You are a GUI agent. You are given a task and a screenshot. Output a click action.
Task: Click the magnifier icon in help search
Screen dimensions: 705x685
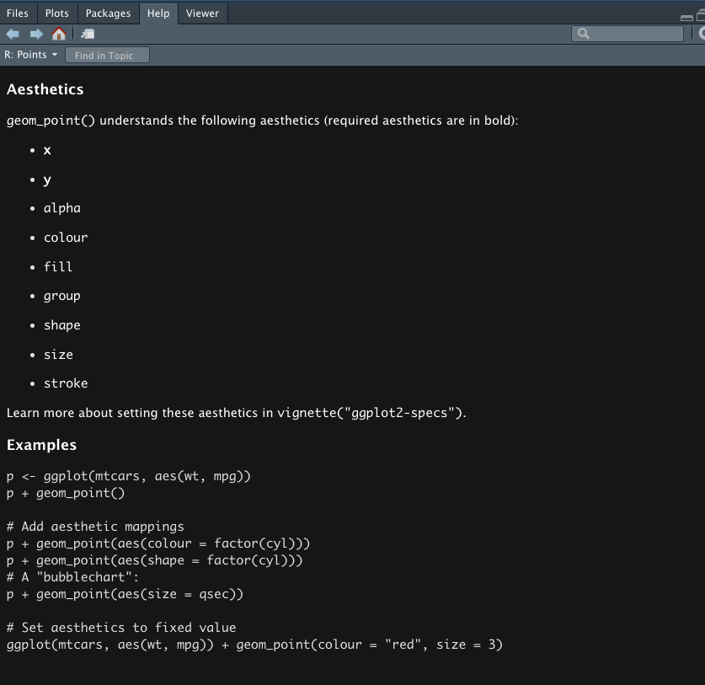(583, 34)
